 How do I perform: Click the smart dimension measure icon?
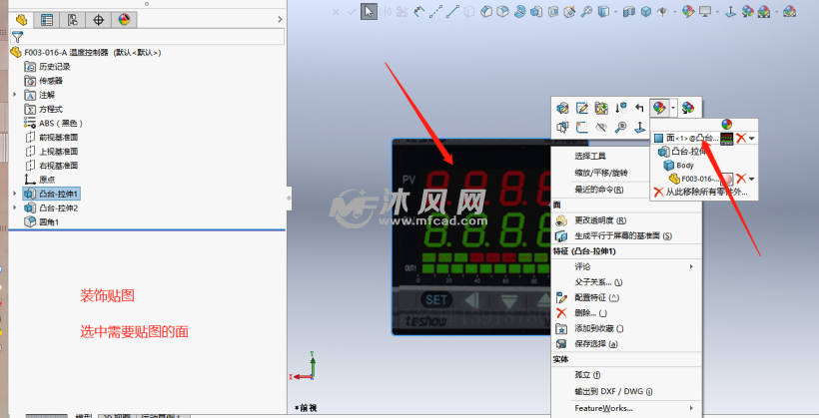point(418,11)
